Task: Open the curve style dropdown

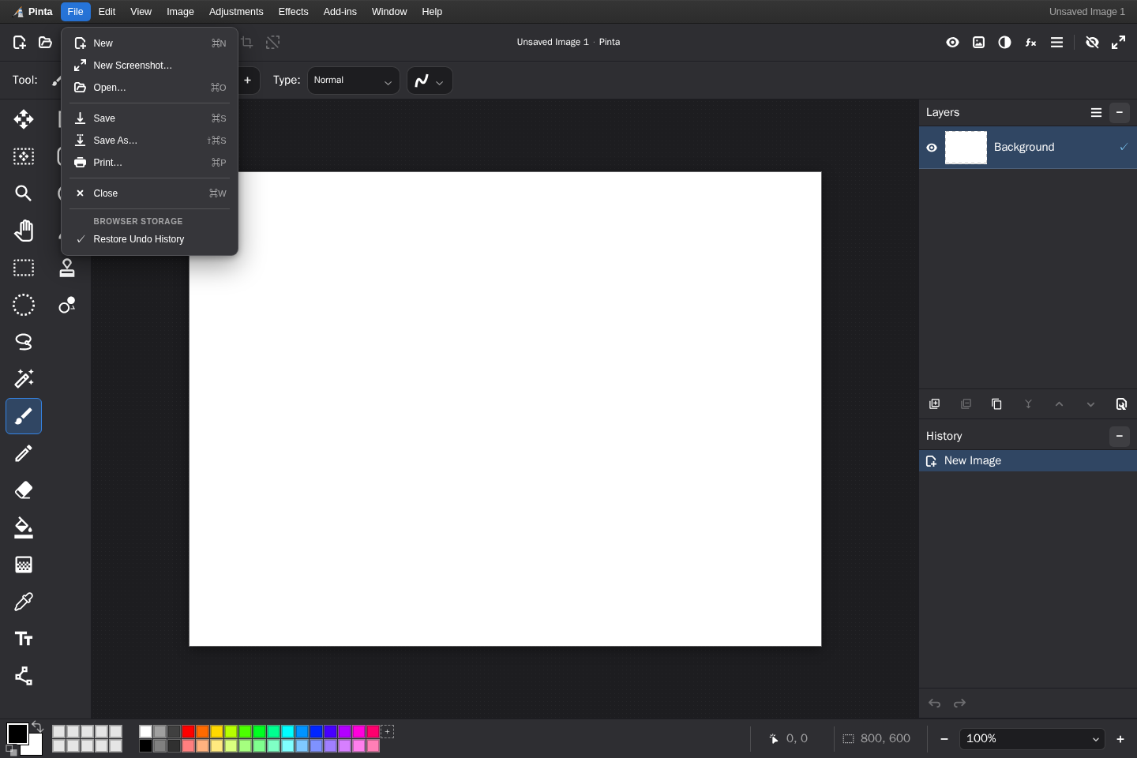Action: 430,81
